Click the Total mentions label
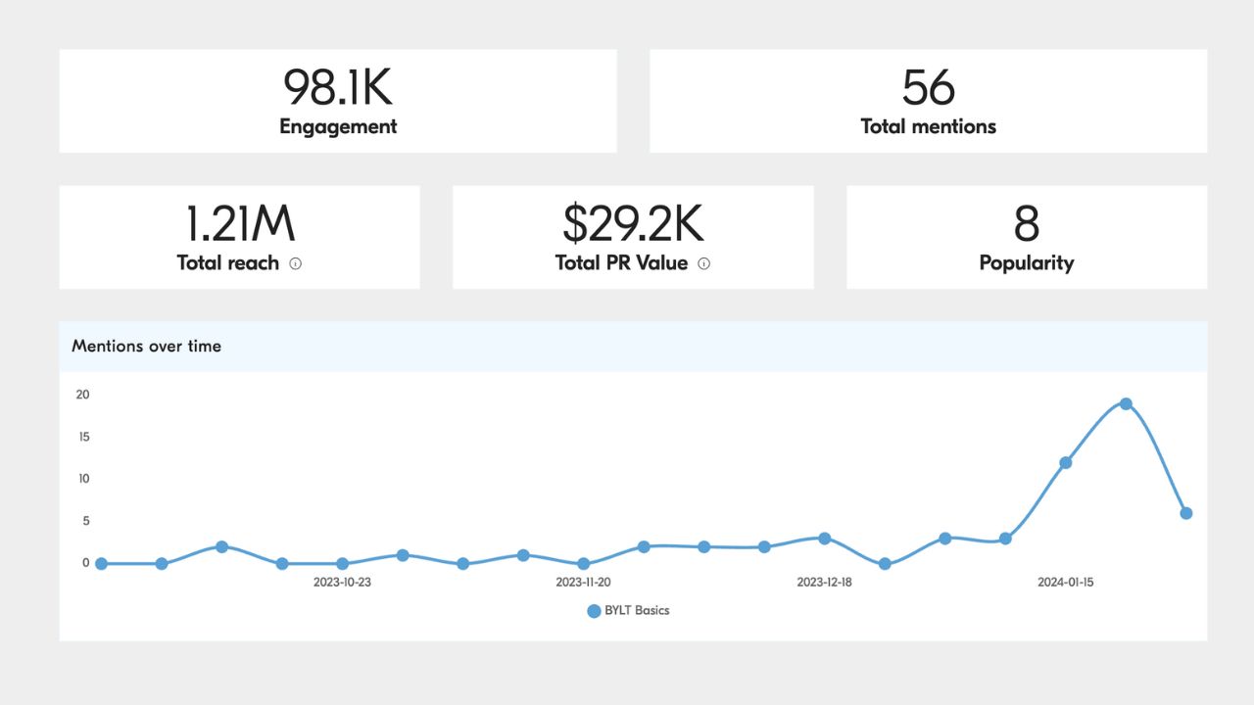The width and height of the screenshot is (1254, 705). pyautogui.click(x=928, y=126)
